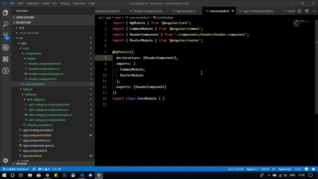Open the Mail app on taskbar
The width and height of the screenshot is (318, 179).
pos(39,175)
